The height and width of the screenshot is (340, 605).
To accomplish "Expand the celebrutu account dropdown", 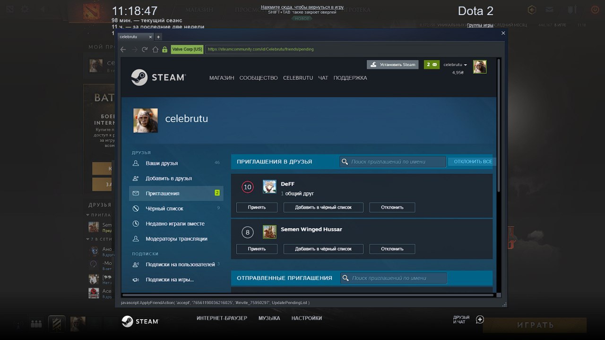I will (455, 65).
